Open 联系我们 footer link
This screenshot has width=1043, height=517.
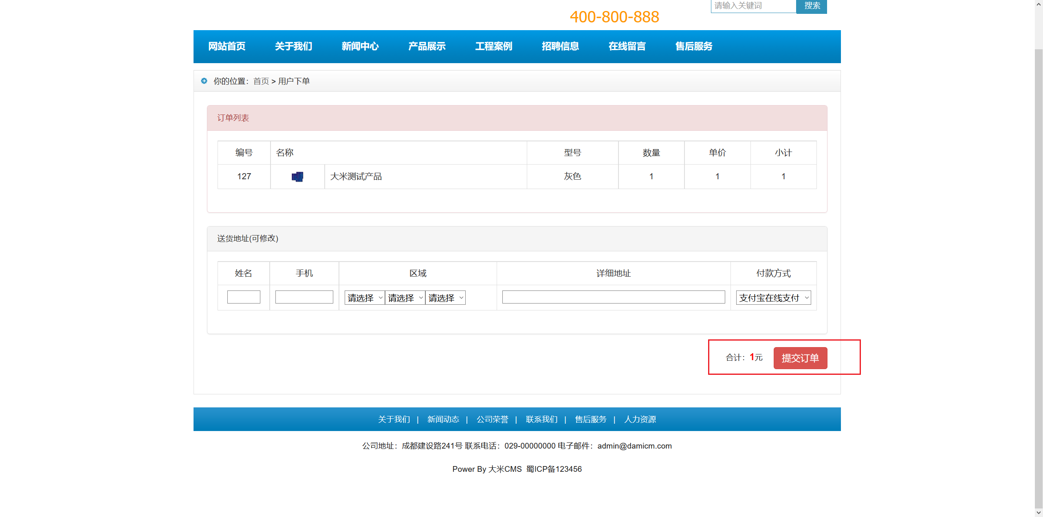[x=541, y=419]
